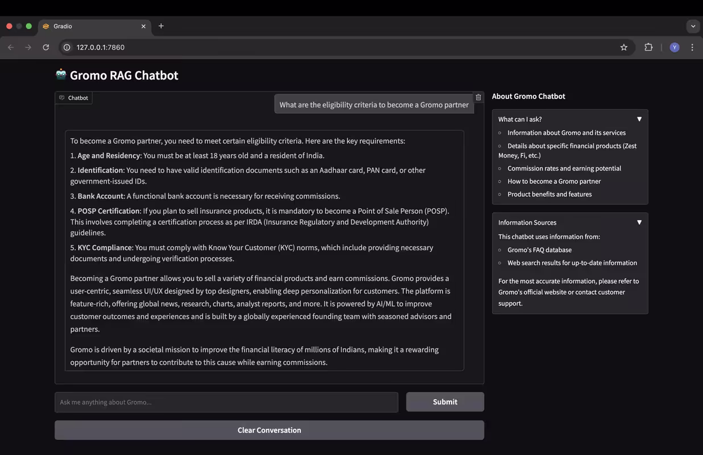Click 'Details about specific financial products' item
The image size is (703, 455).
point(568,150)
